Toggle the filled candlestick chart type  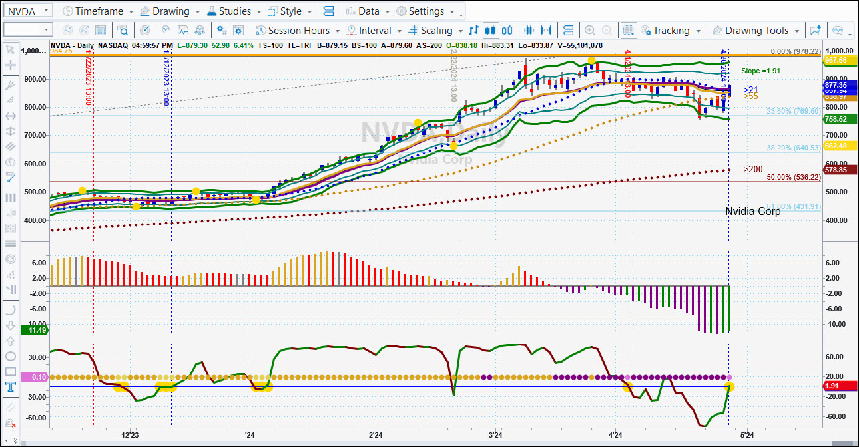(x=491, y=30)
